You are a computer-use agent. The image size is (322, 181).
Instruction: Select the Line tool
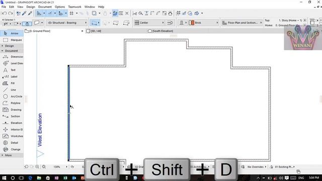pyautogui.click(x=12, y=89)
